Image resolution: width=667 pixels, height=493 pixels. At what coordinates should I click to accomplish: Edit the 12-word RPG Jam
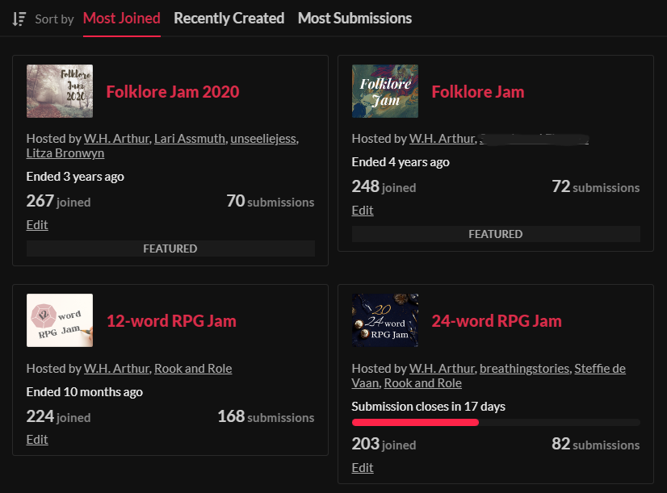[x=37, y=440]
